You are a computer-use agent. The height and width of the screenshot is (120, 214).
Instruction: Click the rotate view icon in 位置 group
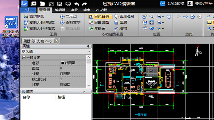point(151,28)
